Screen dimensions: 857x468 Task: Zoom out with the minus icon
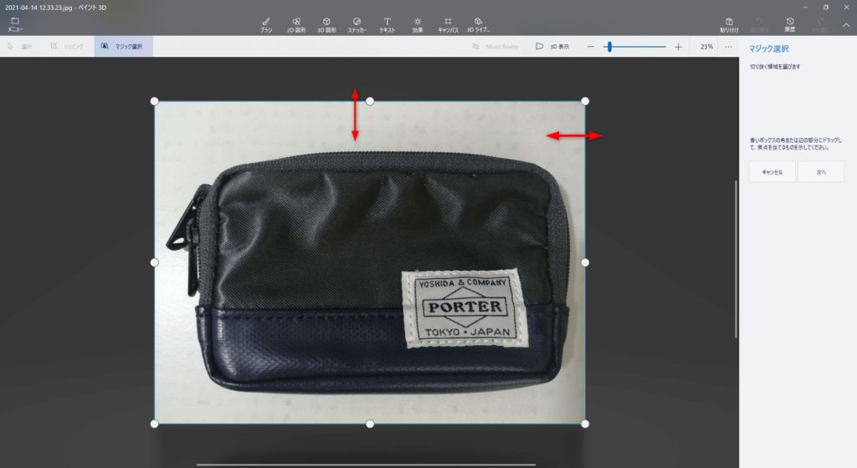tap(590, 47)
